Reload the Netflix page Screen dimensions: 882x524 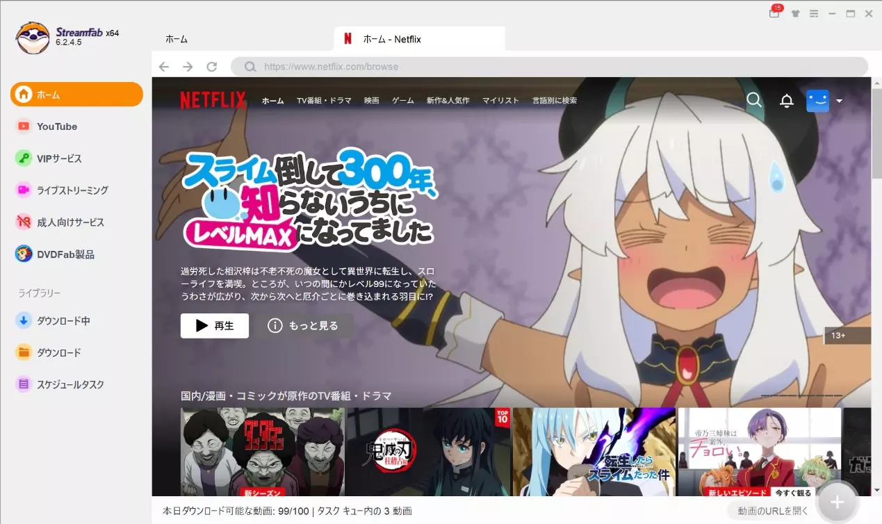[211, 66]
